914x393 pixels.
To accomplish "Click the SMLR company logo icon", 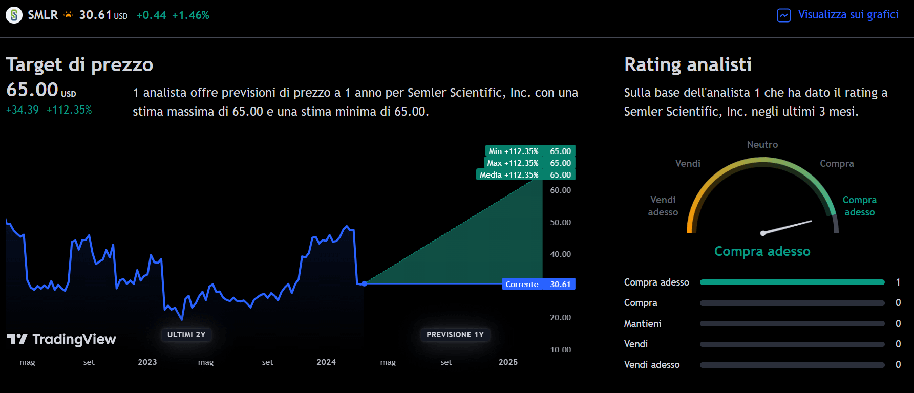I will tap(14, 15).
